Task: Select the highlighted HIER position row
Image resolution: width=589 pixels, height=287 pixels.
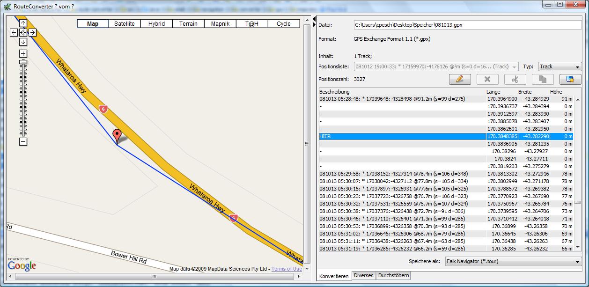Action: (x=446, y=136)
